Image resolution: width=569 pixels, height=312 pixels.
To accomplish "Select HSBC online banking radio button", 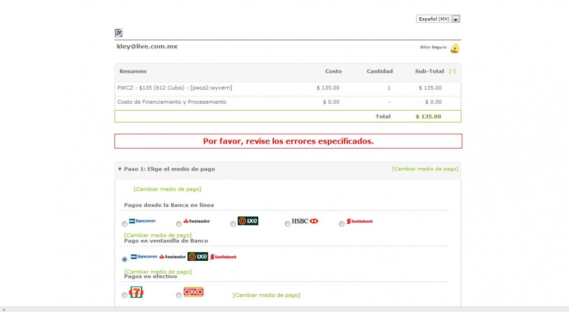I will point(287,224).
